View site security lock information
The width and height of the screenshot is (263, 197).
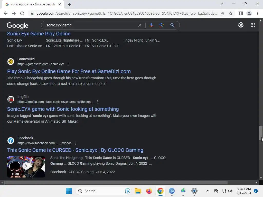point(32,13)
